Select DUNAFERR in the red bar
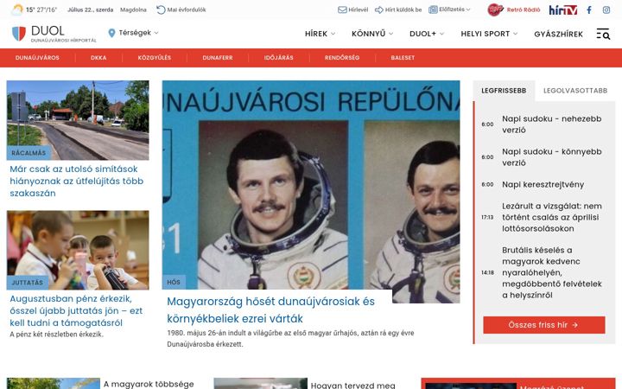622x389 pixels. pos(218,58)
